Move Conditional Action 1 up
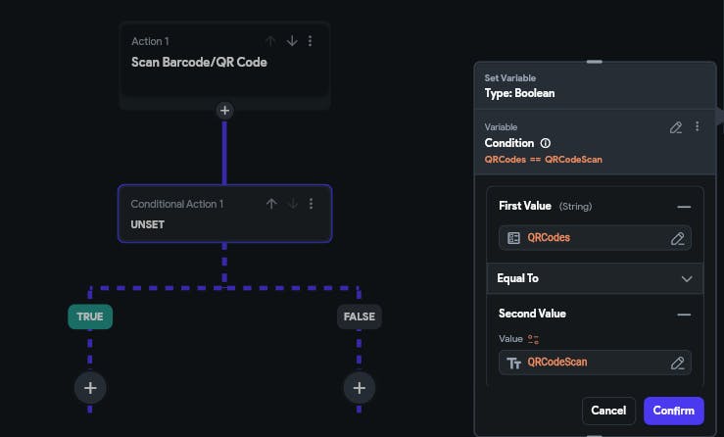The image size is (724, 437). click(x=271, y=204)
